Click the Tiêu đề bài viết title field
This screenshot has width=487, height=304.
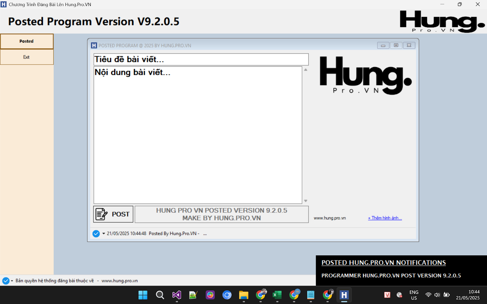pyautogui.click(x=201, y=59)
